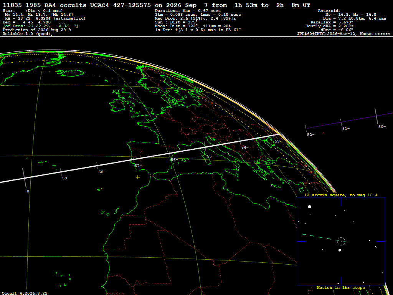The height and width of the screenshot is (295, 393).
Task: Click the time marker labeled 57
Action: click(138, 166)
